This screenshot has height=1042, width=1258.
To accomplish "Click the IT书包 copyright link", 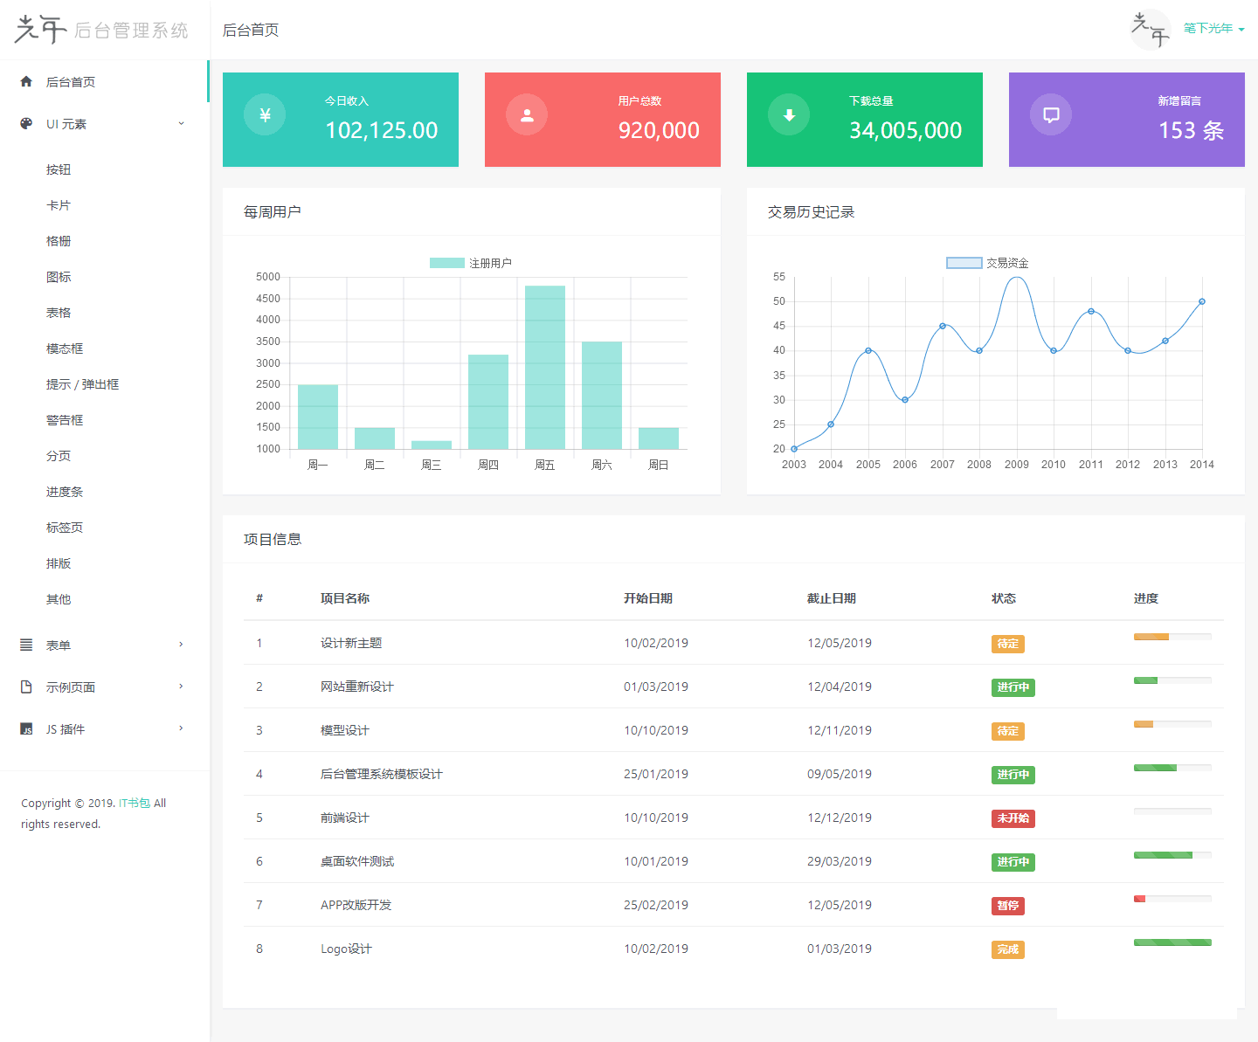I will click(133, 803).
